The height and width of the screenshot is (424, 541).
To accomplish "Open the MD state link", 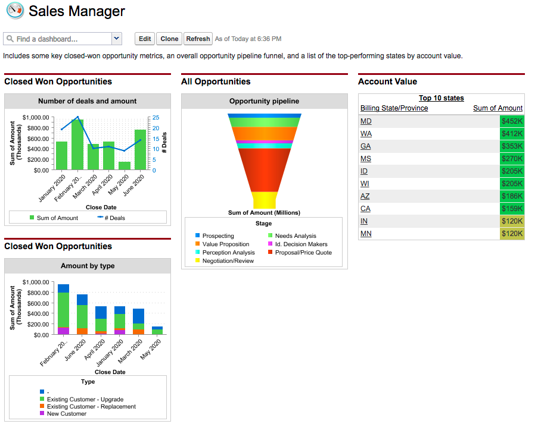I will pyautogui.click(x=366, y=121).
